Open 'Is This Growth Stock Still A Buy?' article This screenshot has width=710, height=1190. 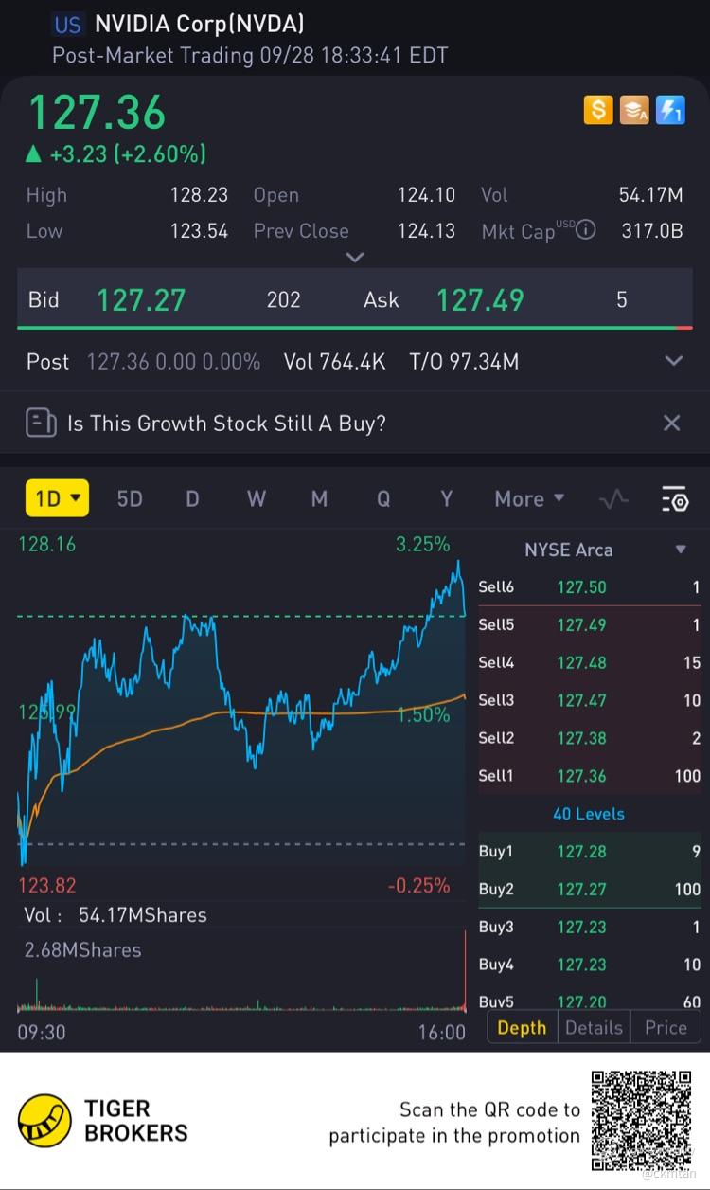[x=226, y=423]
